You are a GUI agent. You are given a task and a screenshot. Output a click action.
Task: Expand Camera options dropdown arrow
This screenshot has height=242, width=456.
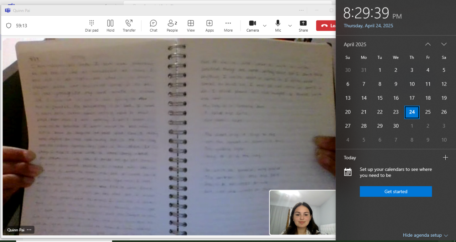265,26
